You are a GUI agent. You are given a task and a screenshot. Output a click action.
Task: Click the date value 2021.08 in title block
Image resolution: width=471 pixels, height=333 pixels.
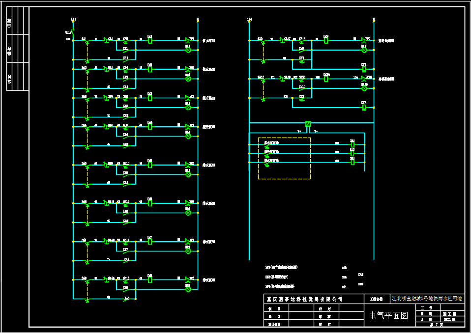pyautogui.click(x=449, y=320)
